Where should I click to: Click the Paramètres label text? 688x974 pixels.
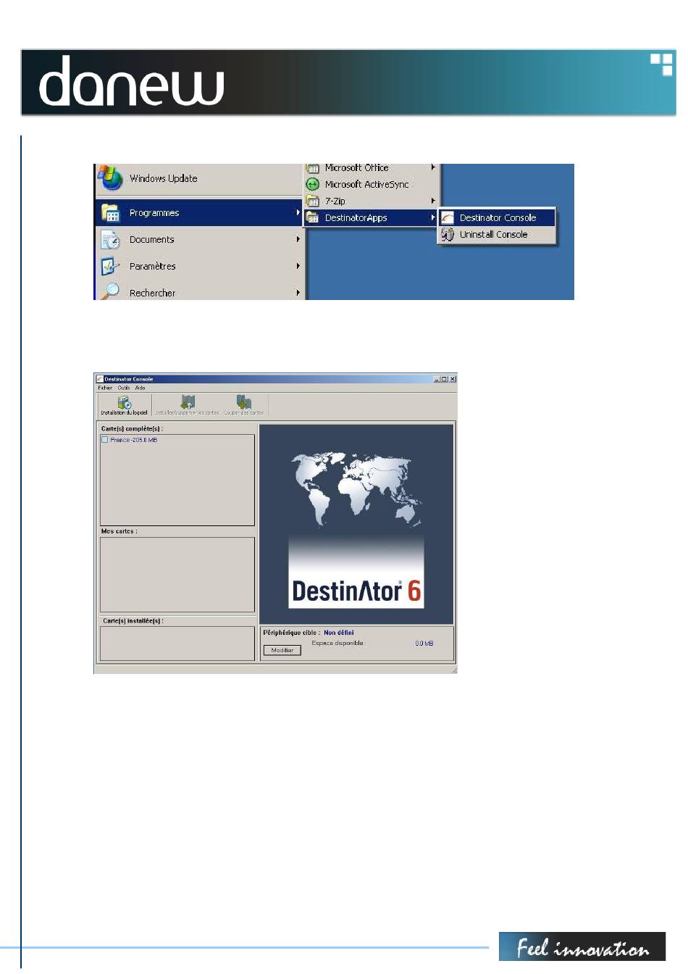coord(152,266)
